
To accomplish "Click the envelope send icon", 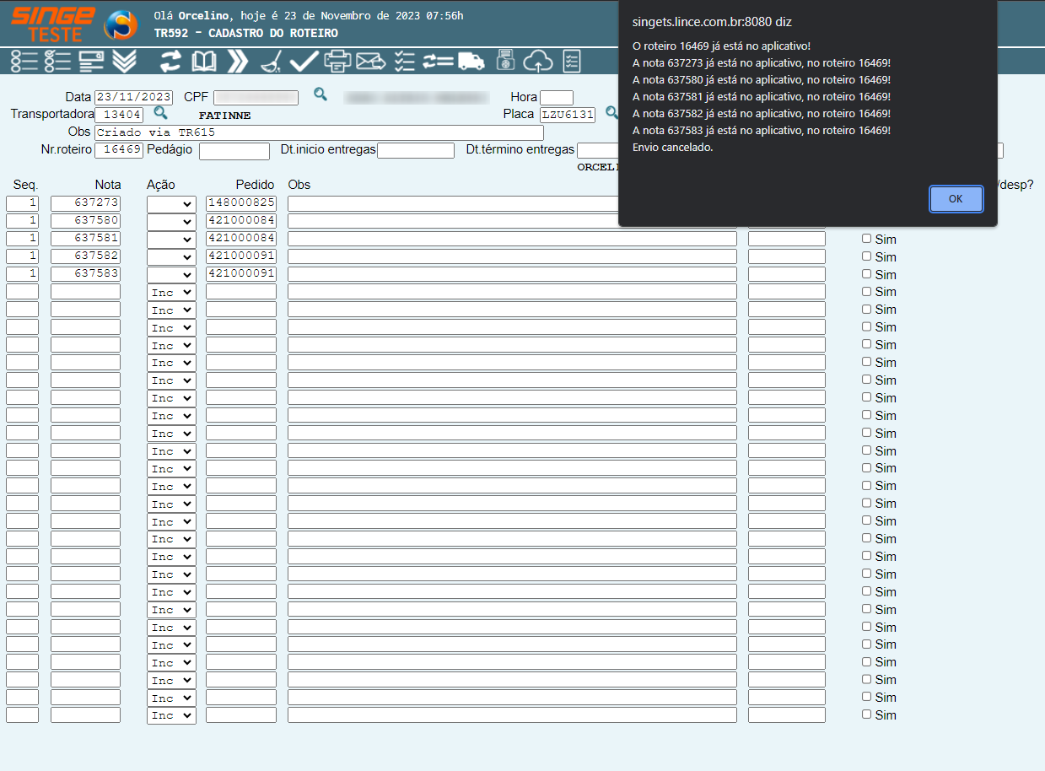I will (x=370, y=61).
